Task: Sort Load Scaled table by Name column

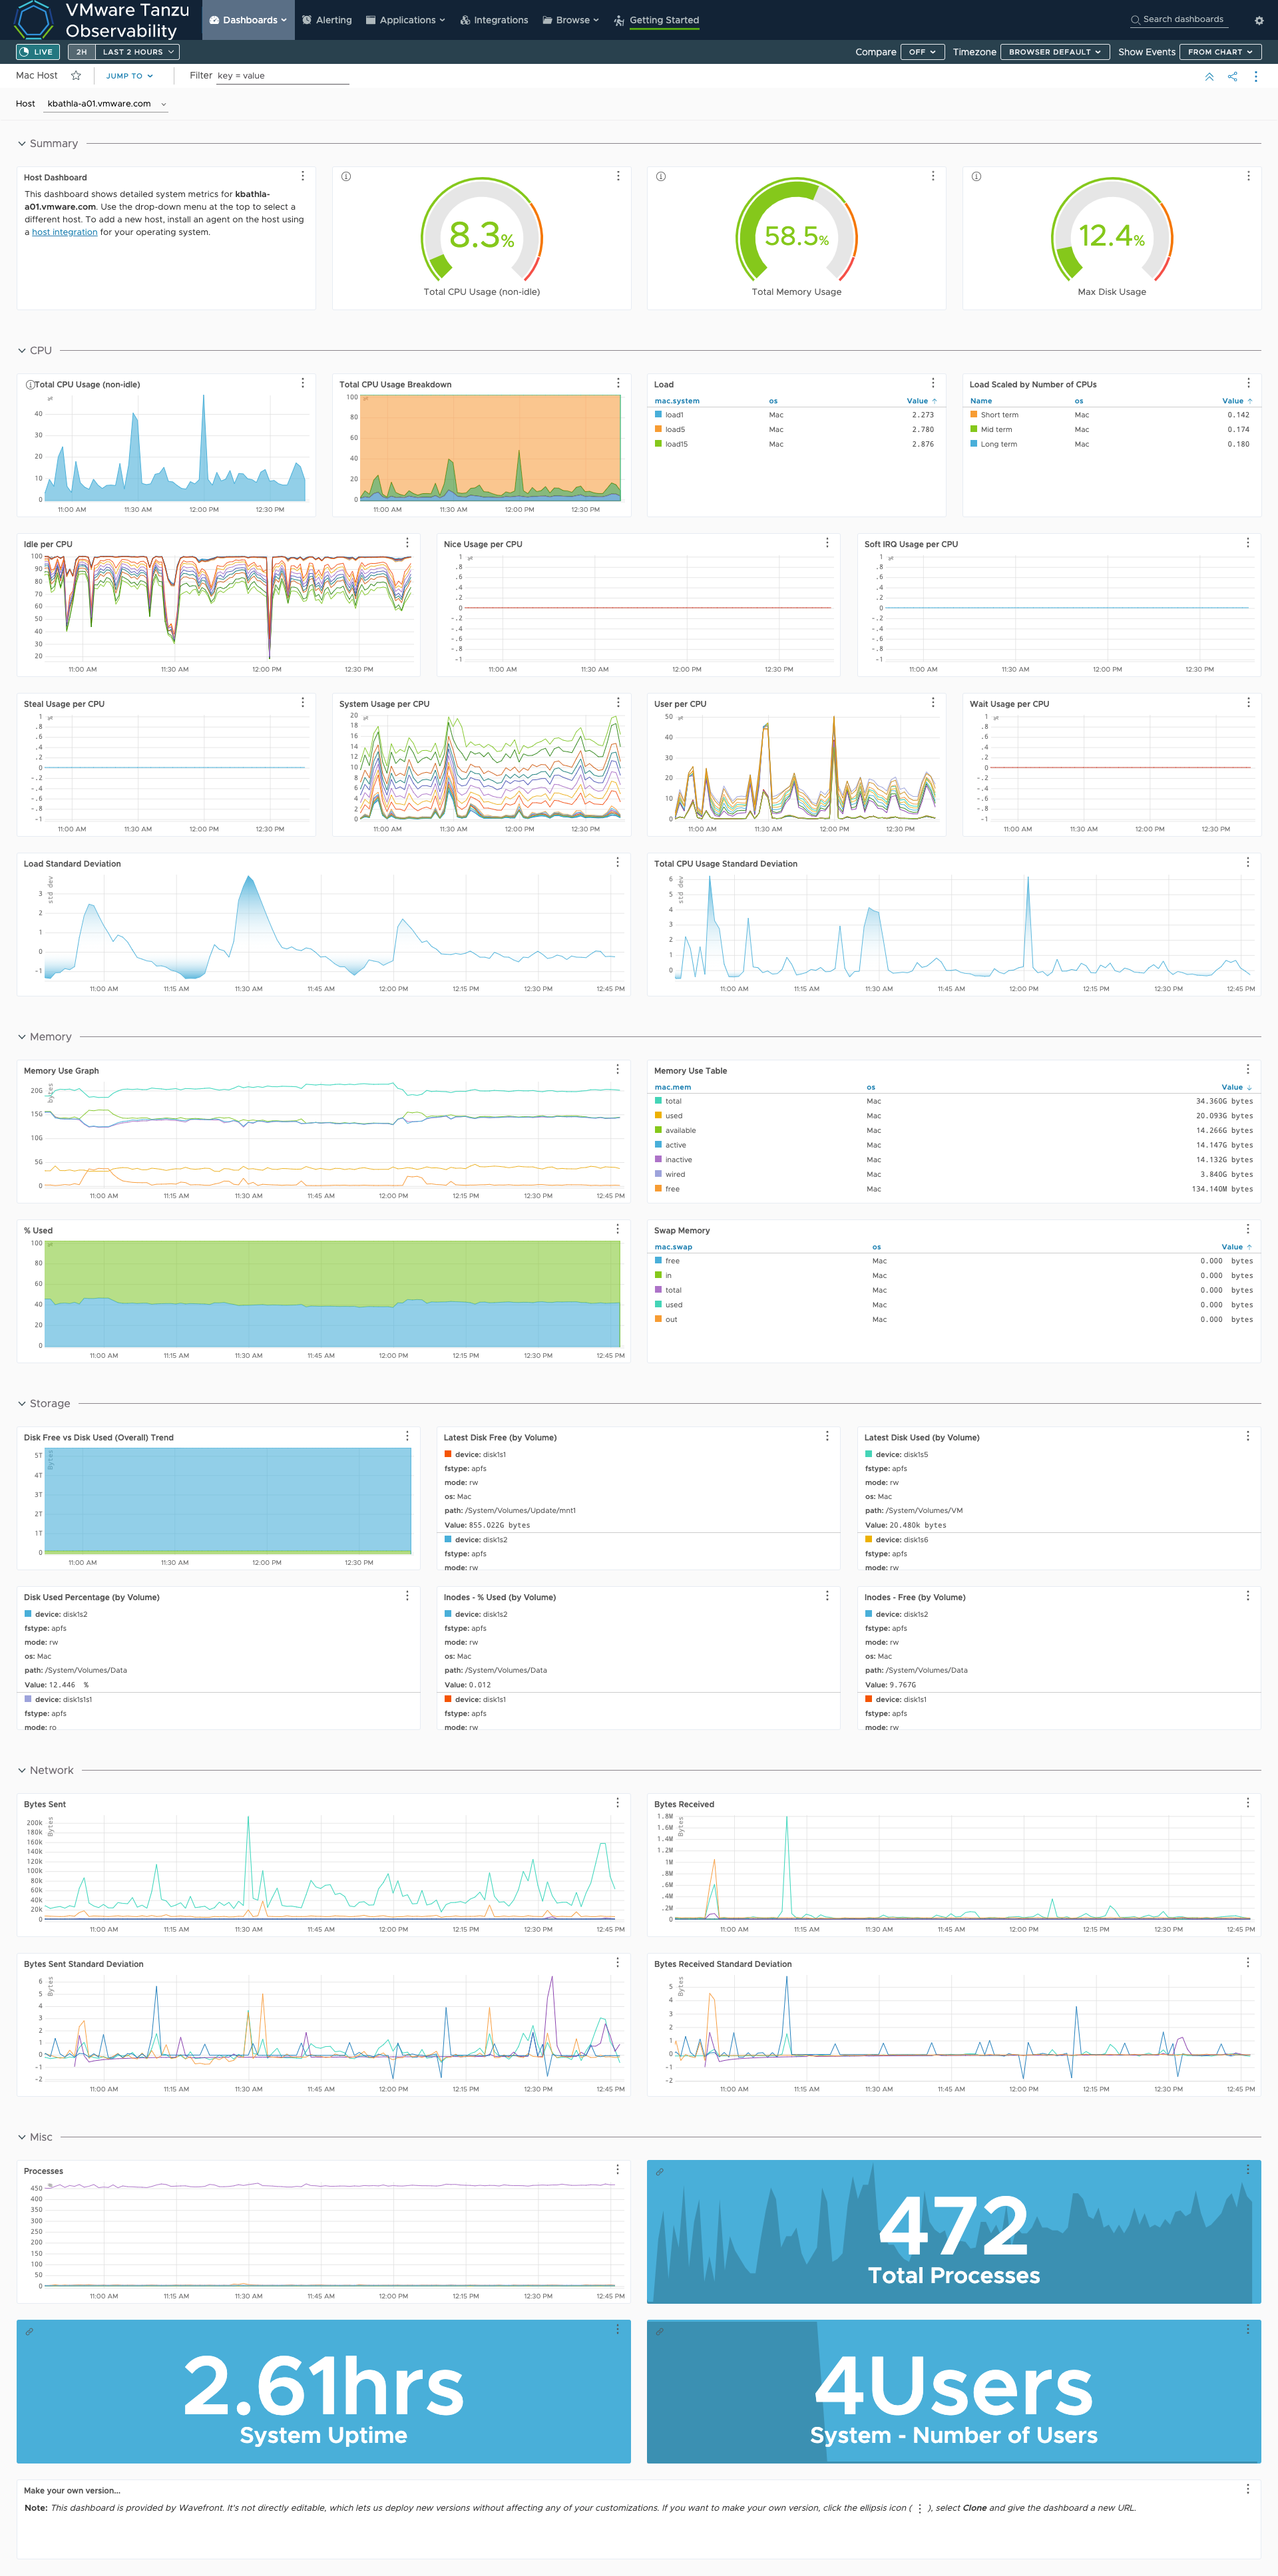Action: (981, 401)
